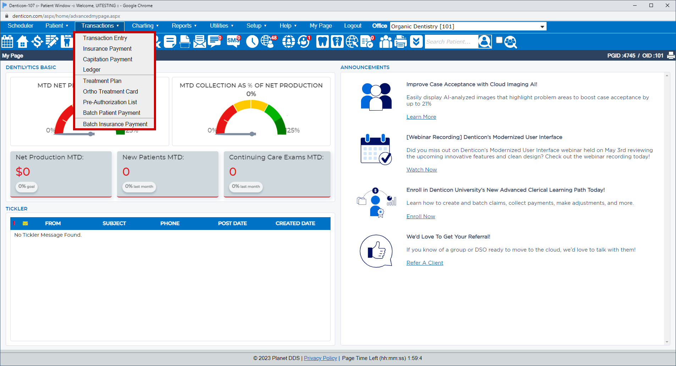
Task: Click the PHONE column header in Tickler
Action: pyautogui.click(x=170, y=223)
